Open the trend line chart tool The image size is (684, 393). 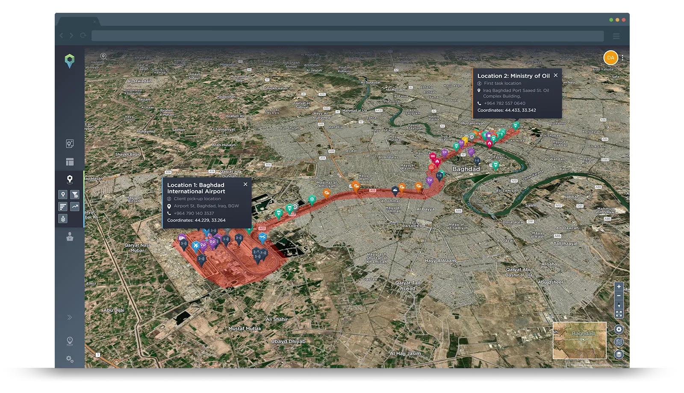75,207
